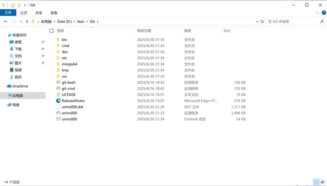Click the refresh icon beside address bar

pyautogui.click(x=262, y=21)
